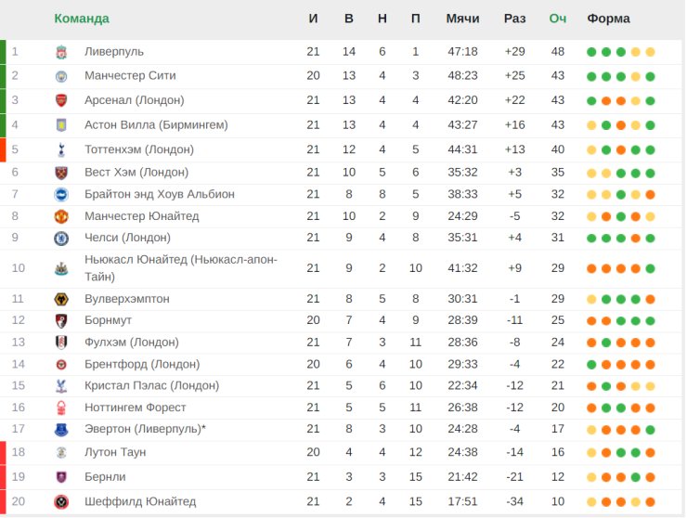The width and height of the screenshot is (687, 518).
Task: Sort table by the Оч points header
Action: 558,19
